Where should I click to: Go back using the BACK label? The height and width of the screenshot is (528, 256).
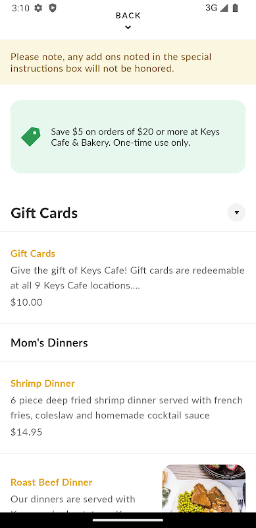pos(128,15)
